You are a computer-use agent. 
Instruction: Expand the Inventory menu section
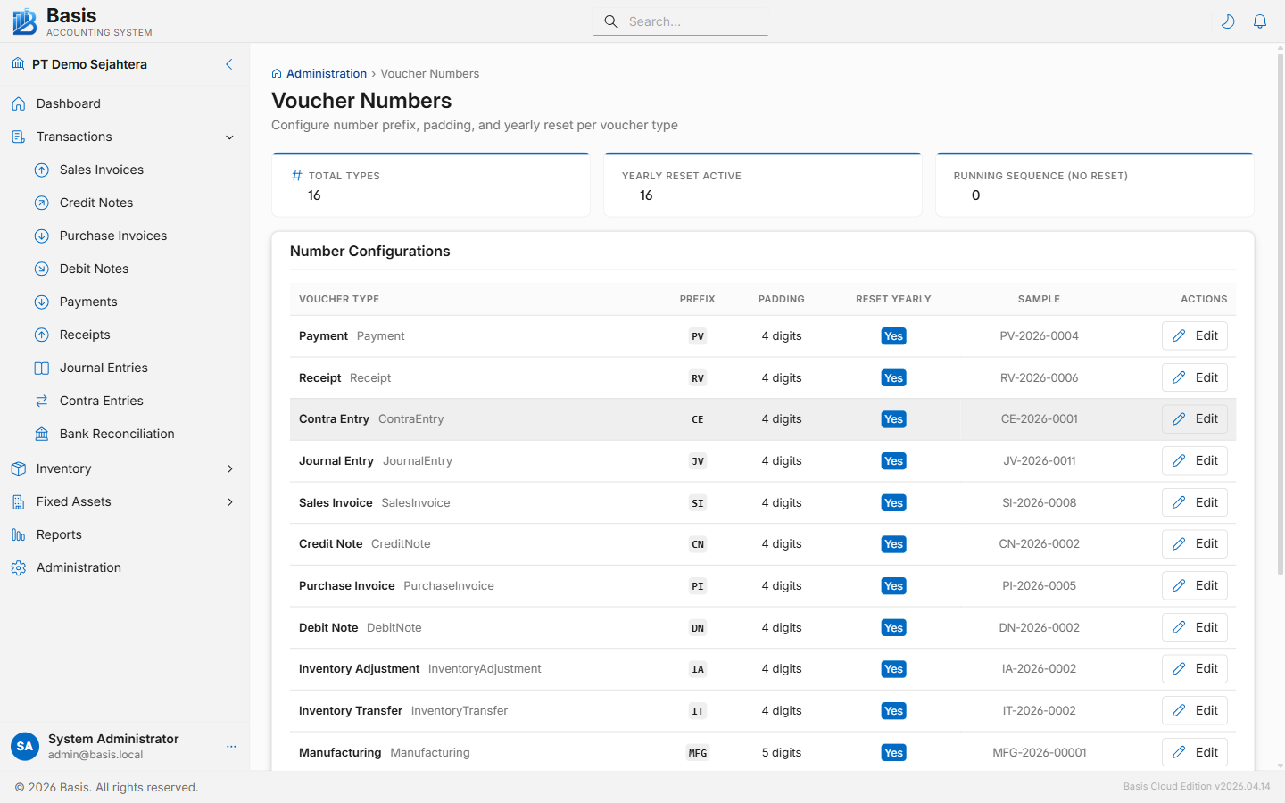point(229,468)
